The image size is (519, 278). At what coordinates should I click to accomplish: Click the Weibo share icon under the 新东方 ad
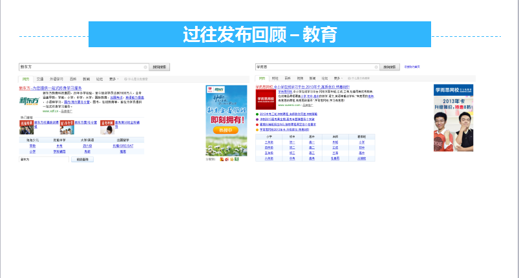tap(227, 159)
